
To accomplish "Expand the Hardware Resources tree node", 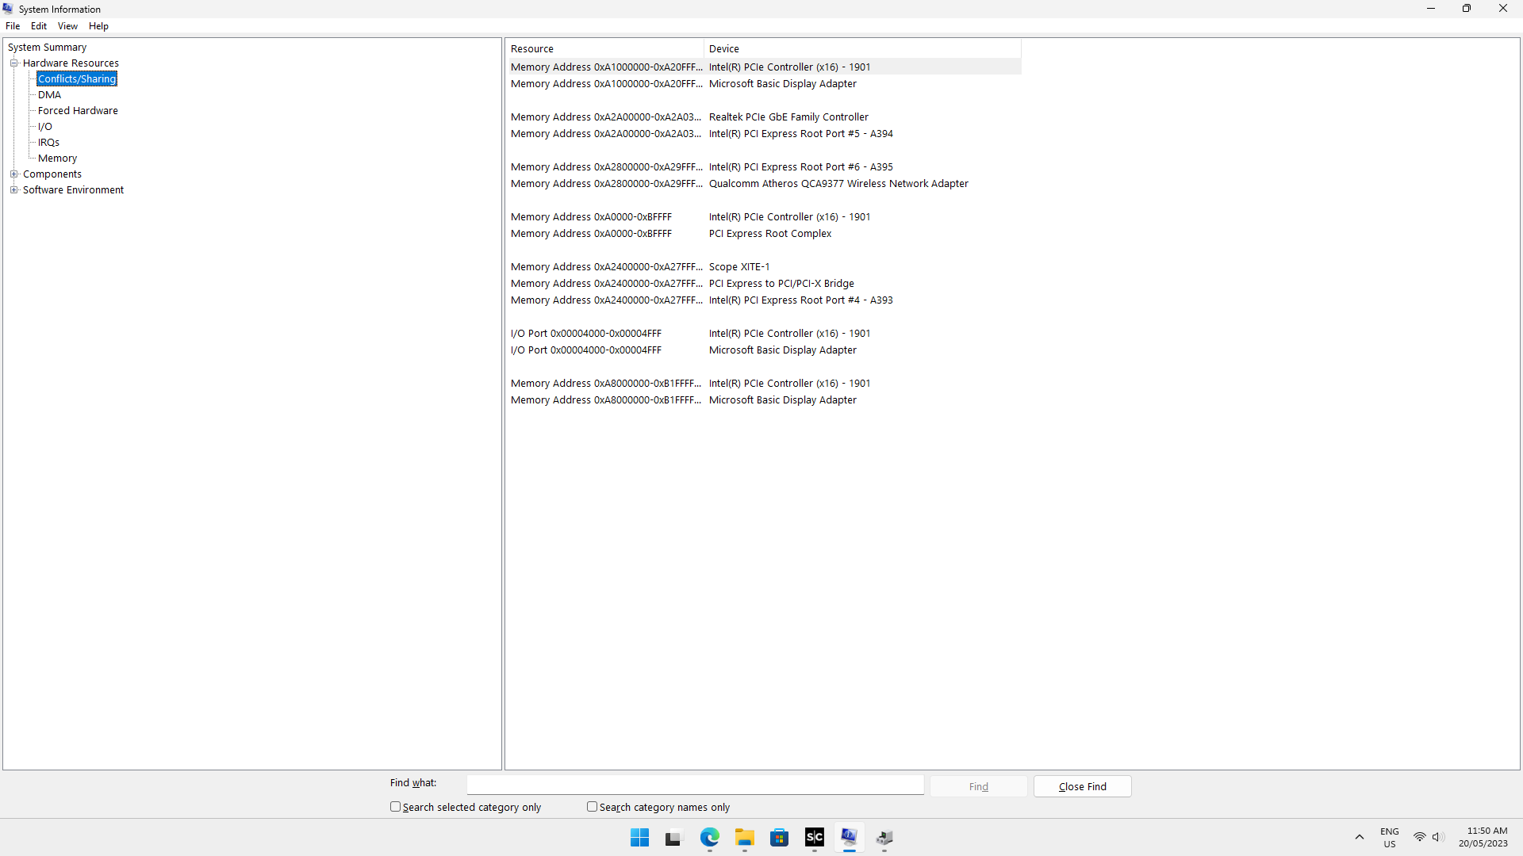I will coord(14,63).
